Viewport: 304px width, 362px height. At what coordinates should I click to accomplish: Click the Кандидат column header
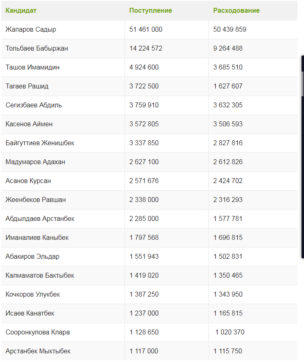(x=21, y=11)
